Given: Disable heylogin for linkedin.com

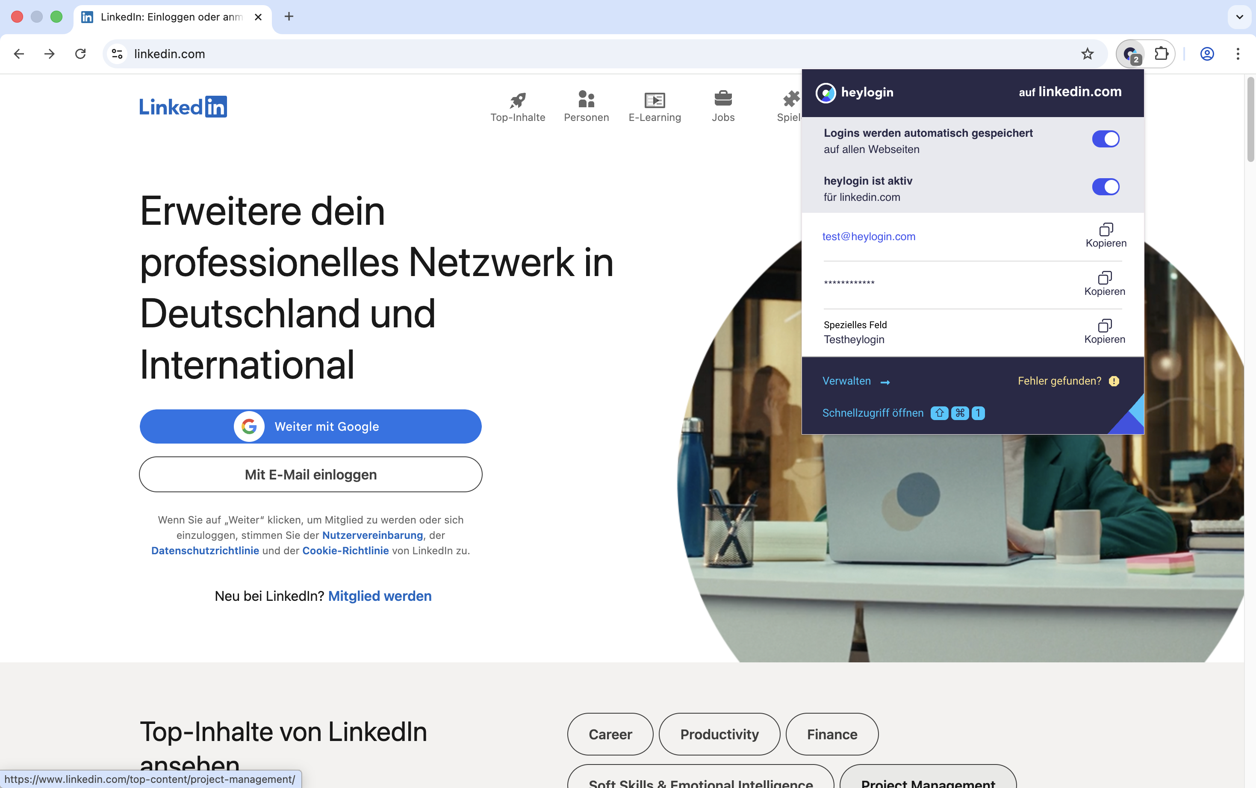Looking at the screenshot, I should [x=1106, y=187].
